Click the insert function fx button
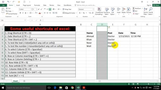Viewport: 161px width, 90px height. tap(41, 20)
